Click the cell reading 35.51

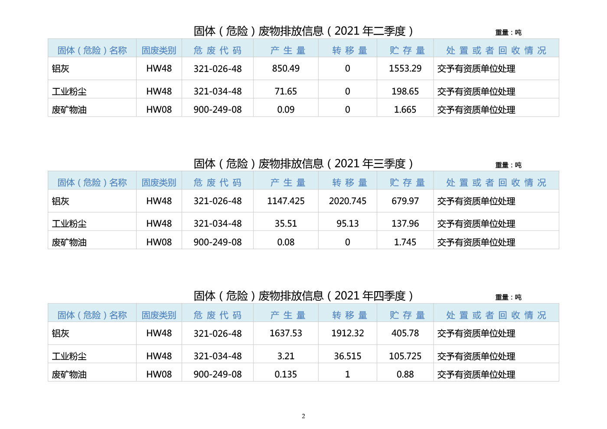286,224
